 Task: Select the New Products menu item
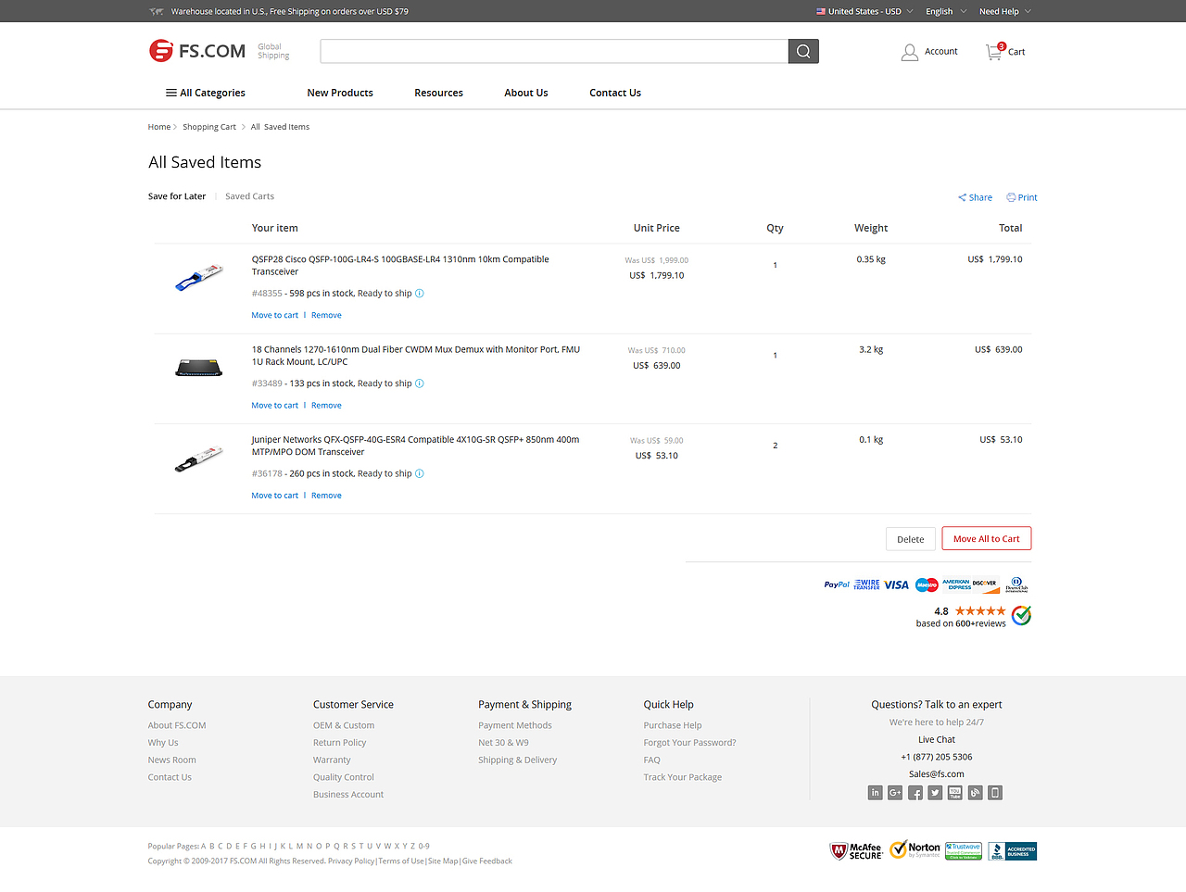point(339,93)
